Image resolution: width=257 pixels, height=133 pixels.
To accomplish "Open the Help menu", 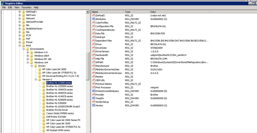I will click(36, 7).
